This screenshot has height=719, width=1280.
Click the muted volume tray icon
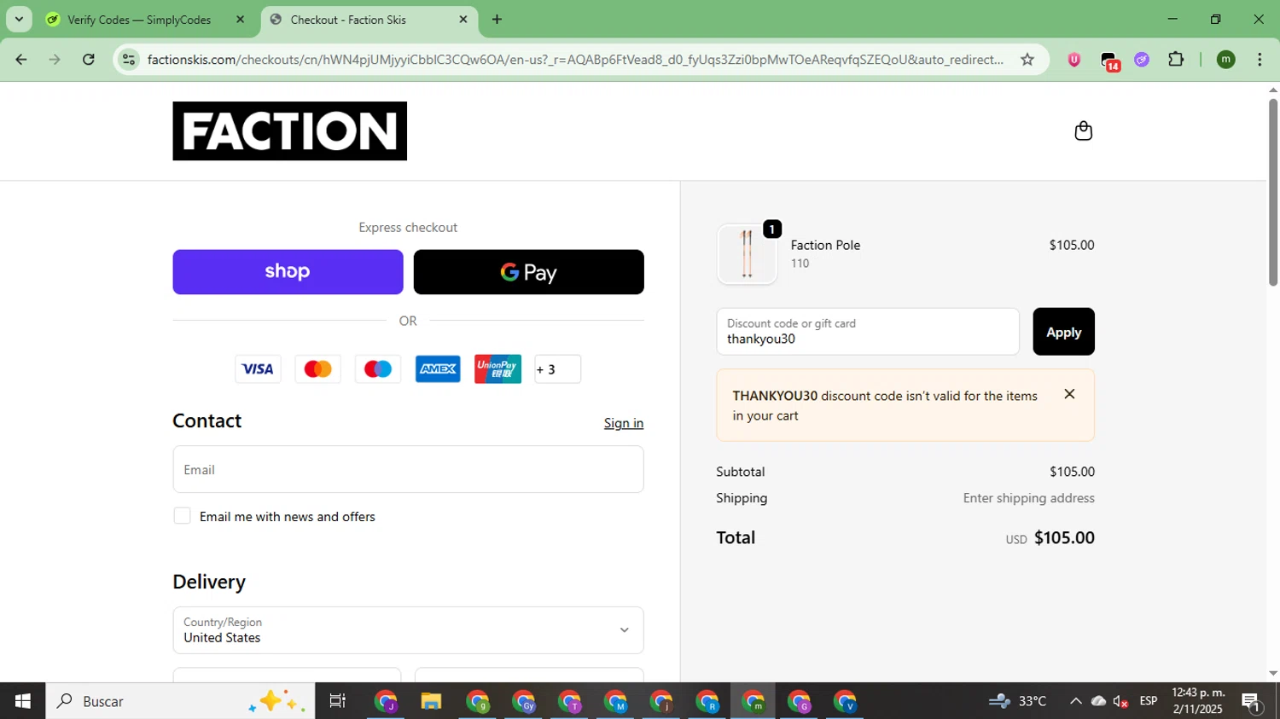click(x=1121, y=701)
